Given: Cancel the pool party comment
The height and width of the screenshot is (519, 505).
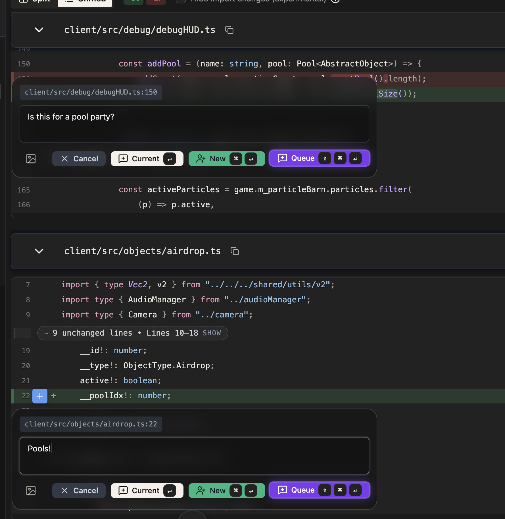Looking at the screenshot, I should pos(79,159).
